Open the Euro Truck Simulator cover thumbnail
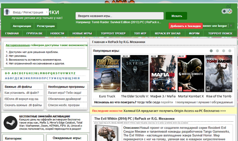Screen dimensions: 238x141 coord(107,73)
